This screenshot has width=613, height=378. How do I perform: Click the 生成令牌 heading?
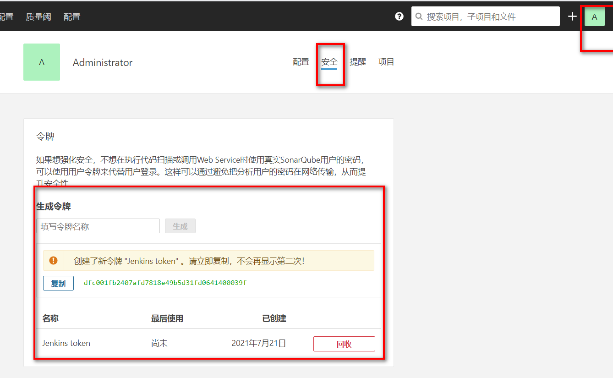tap(54, 207)
